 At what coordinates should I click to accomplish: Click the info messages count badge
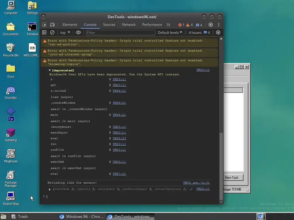pos(199,25)
